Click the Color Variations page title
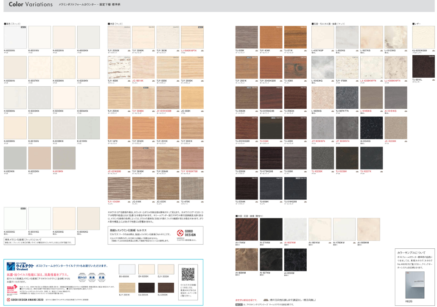 tap(31, 5)
